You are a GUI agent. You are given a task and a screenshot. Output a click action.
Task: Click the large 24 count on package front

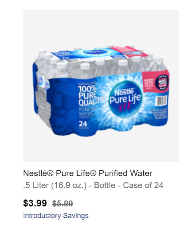[83, 124]
